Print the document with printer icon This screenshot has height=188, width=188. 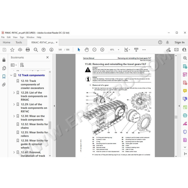tap(28, 50)
